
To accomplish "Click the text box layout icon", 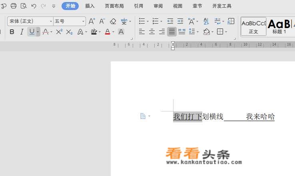I will point(231,21).
